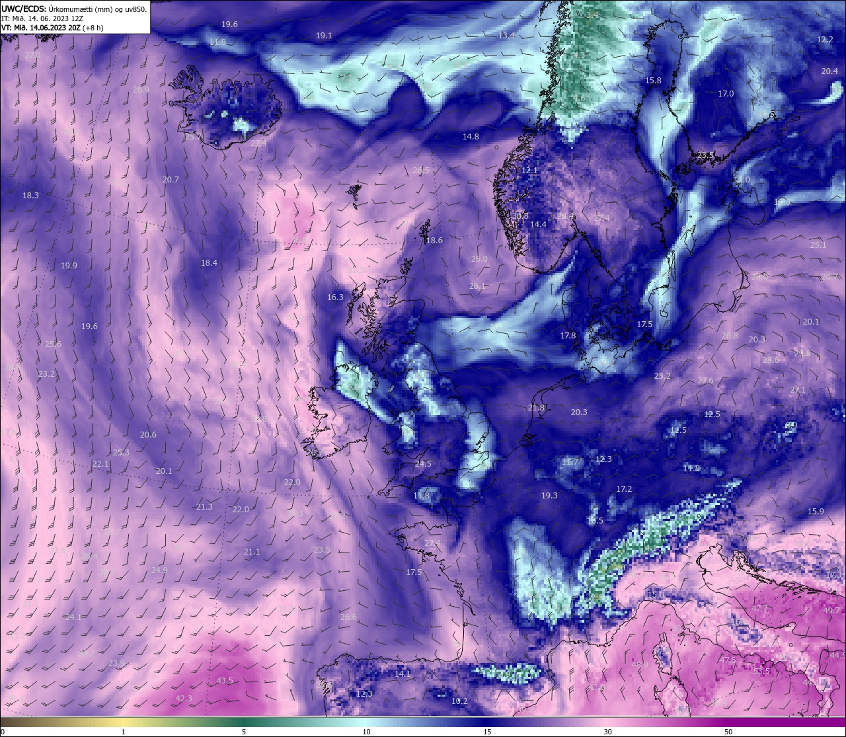Click the 17.0 value label

coord(726,94)
